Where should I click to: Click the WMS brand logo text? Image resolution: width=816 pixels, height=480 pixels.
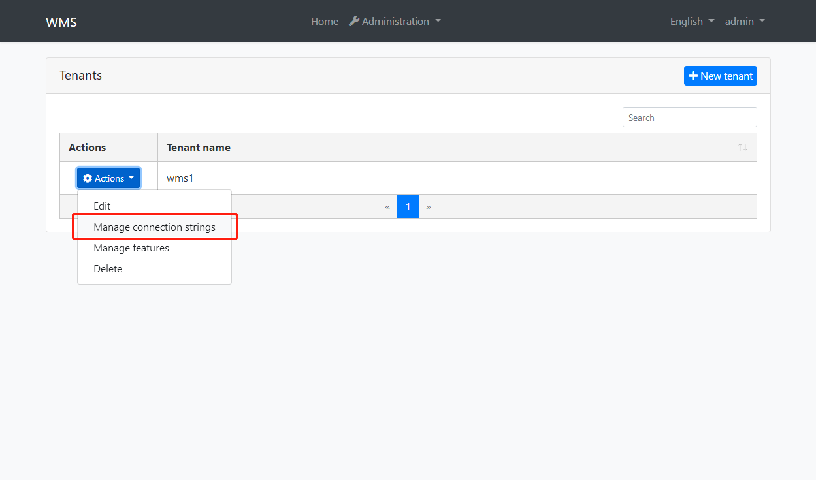click(x=61, y=21)
